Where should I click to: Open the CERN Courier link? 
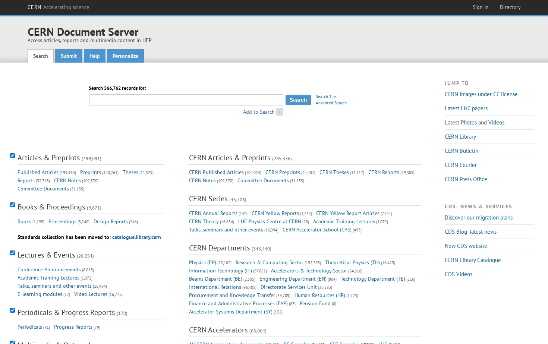(x=461, y=165)
